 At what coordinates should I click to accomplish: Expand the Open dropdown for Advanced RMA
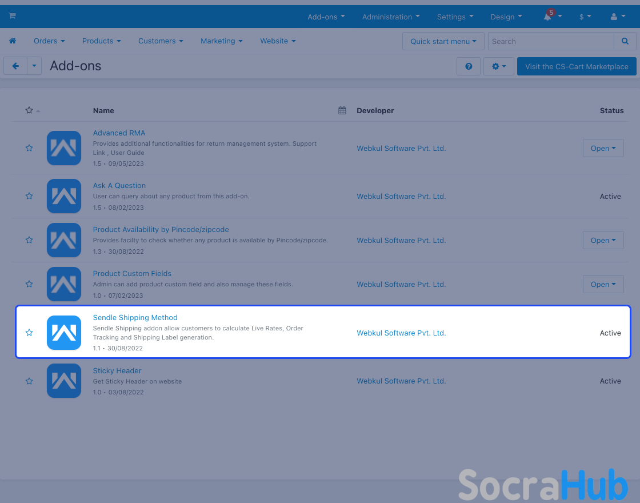pyautogui.click(x=603, y=148)
